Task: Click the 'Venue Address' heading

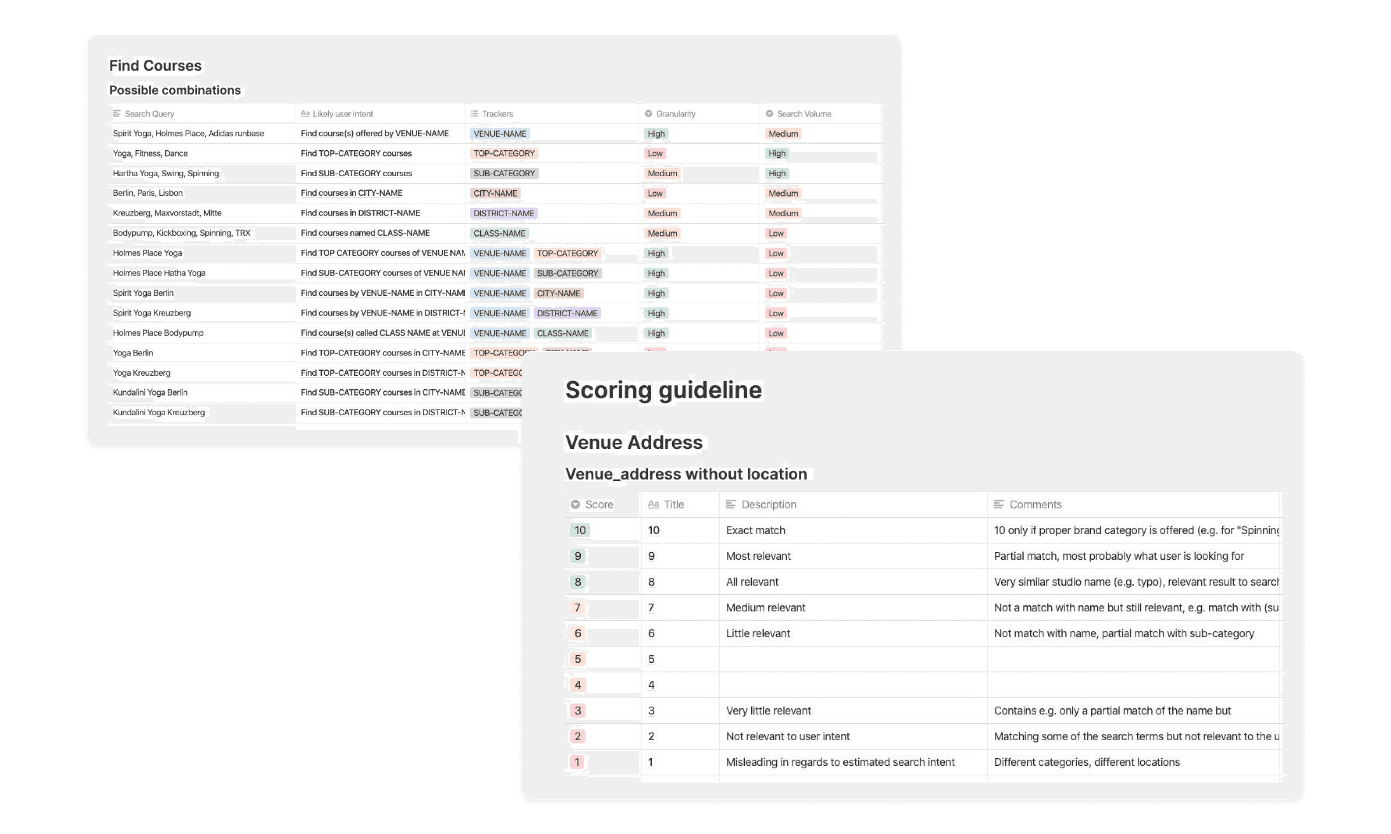Action: 634,442
